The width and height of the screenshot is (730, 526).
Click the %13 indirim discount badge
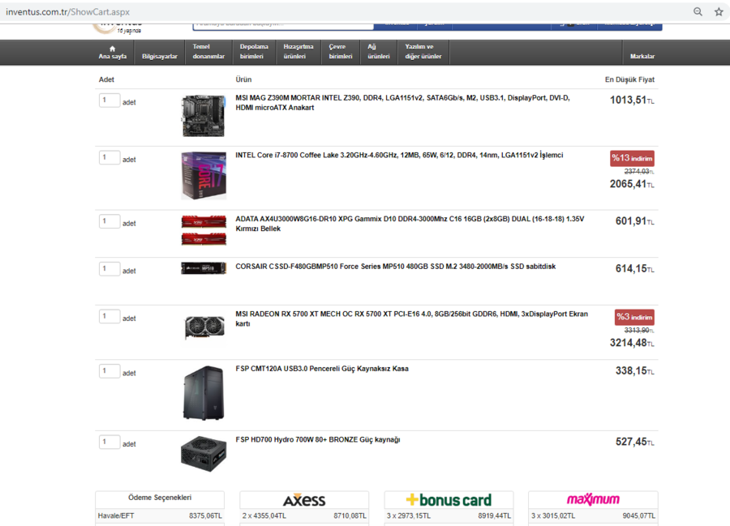point(632,158)
